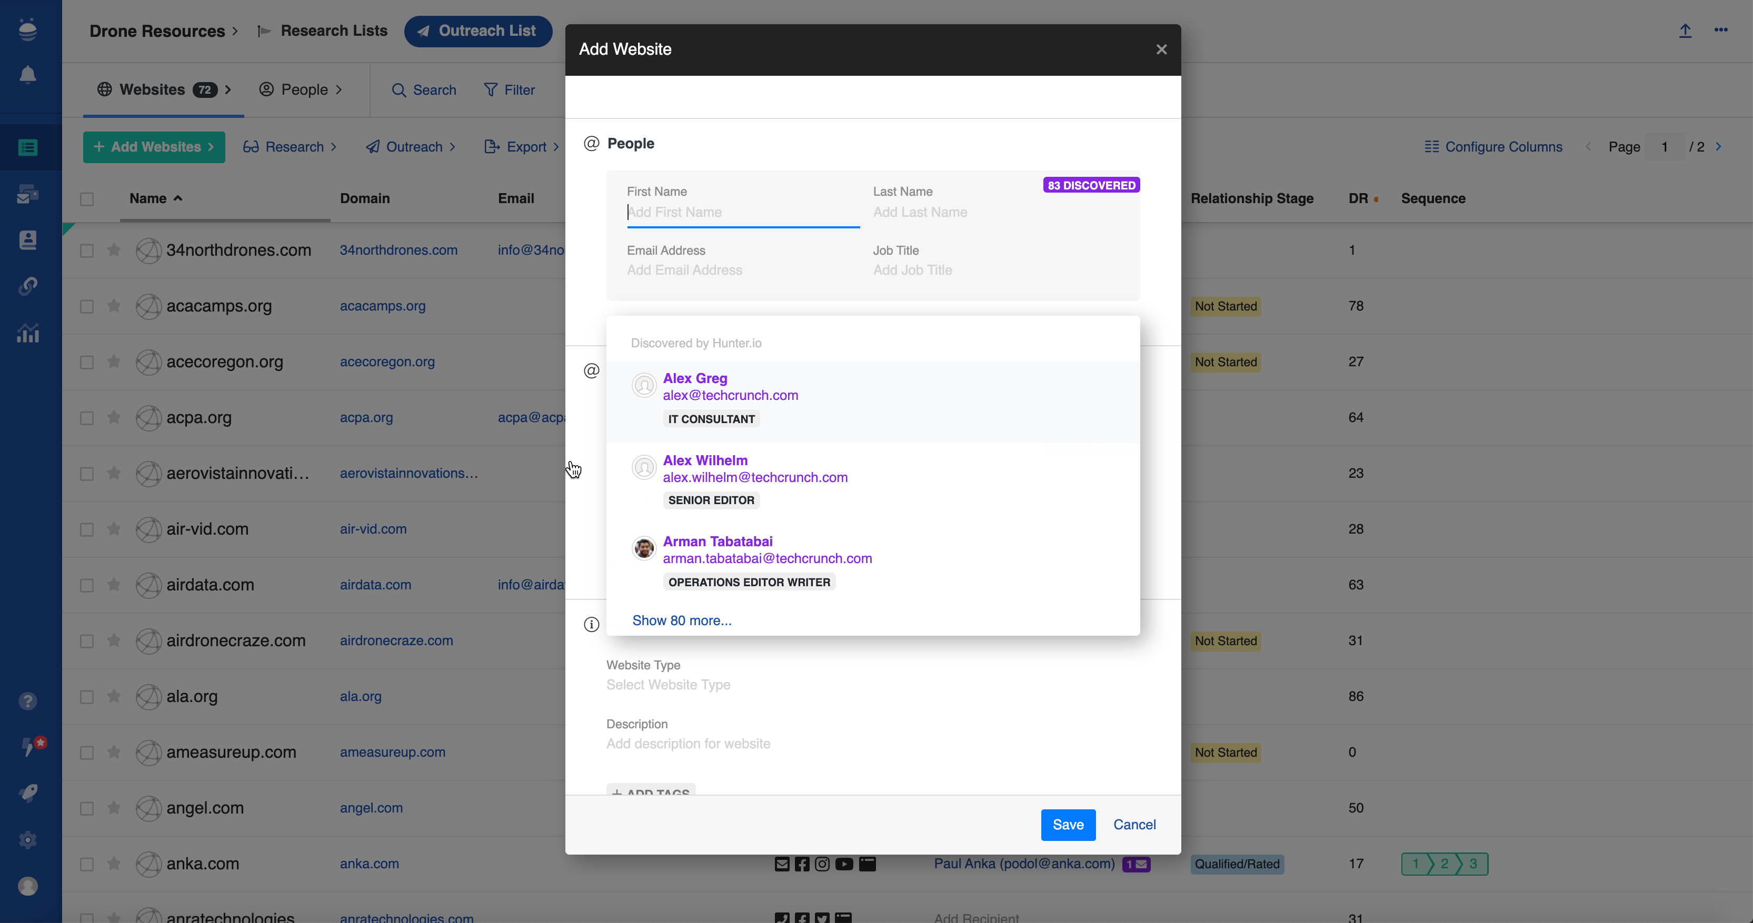Open the three-dot more options menu
The width and height of the screenshot is (1753, 923).
click(x=1721, y=30)
